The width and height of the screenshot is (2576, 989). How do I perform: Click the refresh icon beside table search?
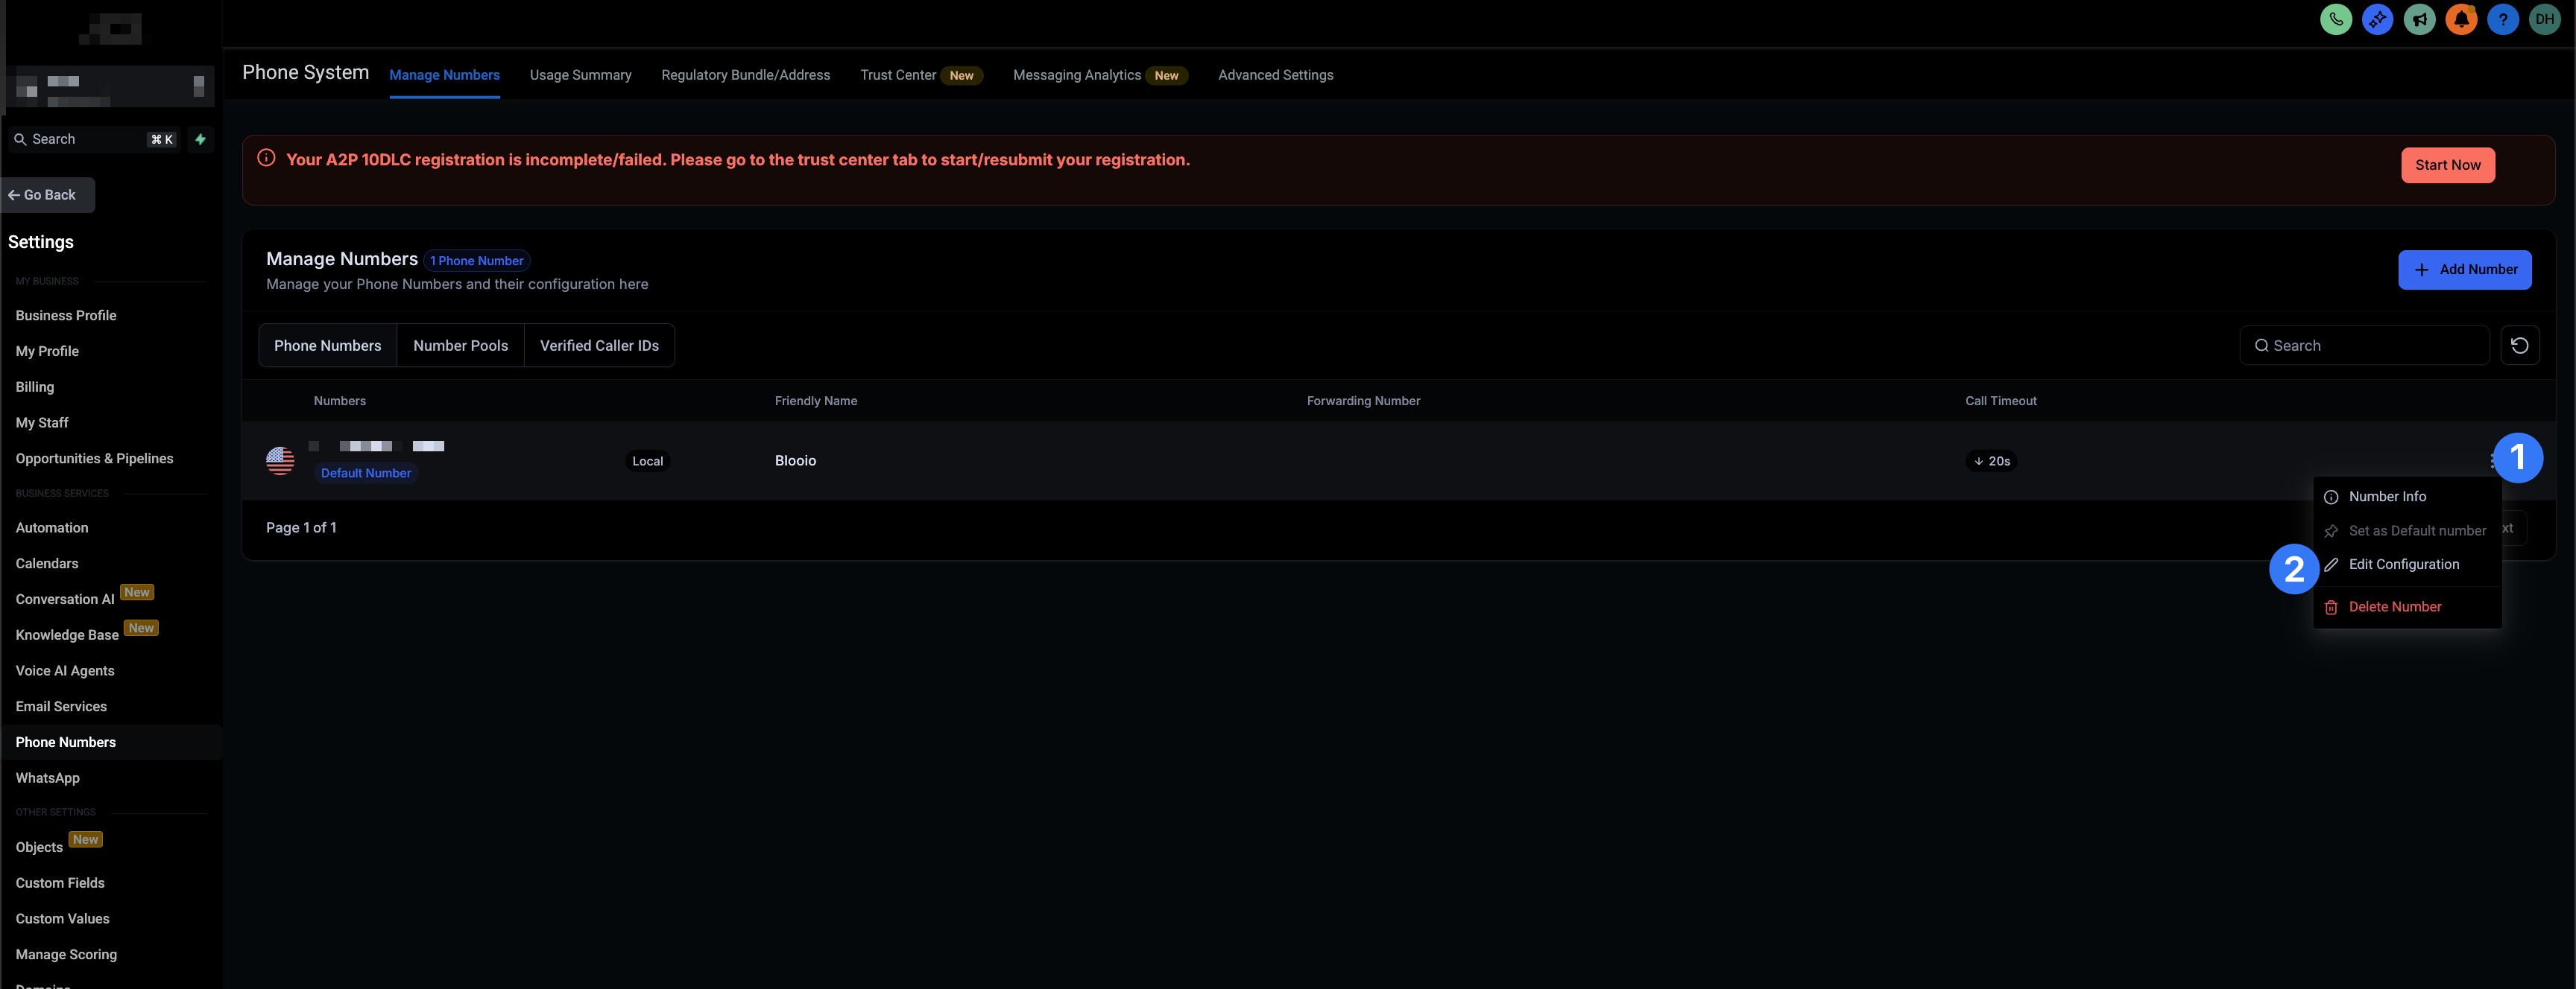coord(2519,346)
